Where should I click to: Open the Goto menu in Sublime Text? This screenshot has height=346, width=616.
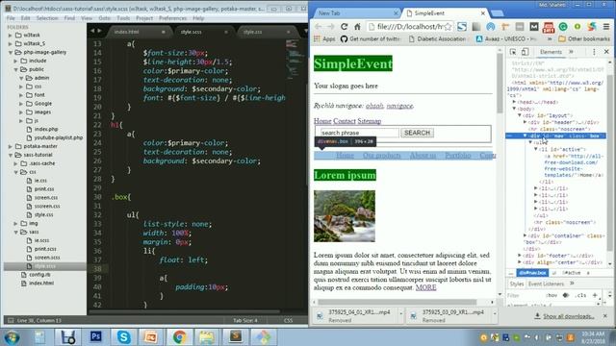point(105,18)
